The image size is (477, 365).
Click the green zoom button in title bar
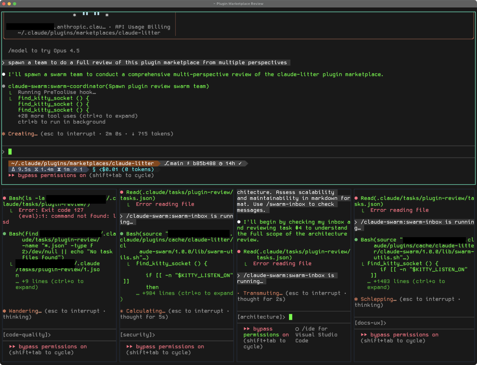pyautogui.click(x=15, y=4)
